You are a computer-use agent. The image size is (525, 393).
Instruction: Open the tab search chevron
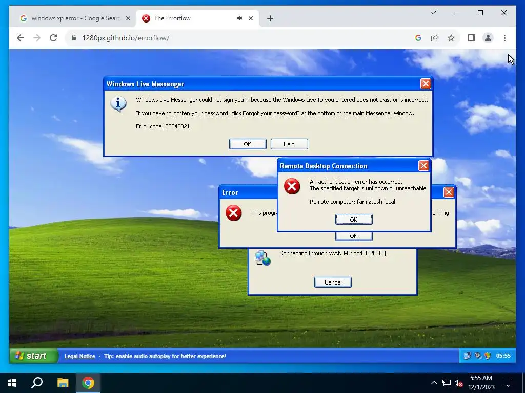coord(433,13)
